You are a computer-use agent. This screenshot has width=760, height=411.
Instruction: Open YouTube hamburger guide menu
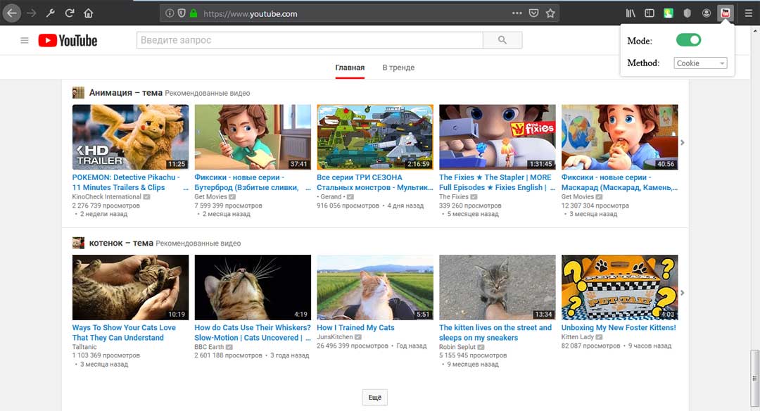[24, 40]
